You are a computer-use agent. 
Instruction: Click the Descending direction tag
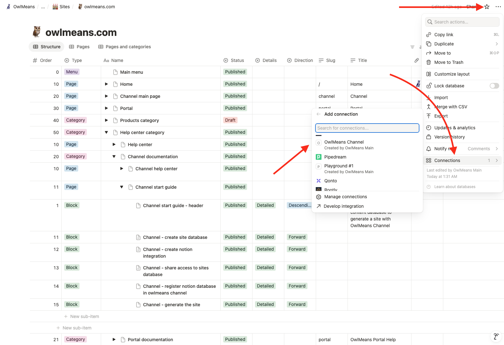tap(300, 205)
